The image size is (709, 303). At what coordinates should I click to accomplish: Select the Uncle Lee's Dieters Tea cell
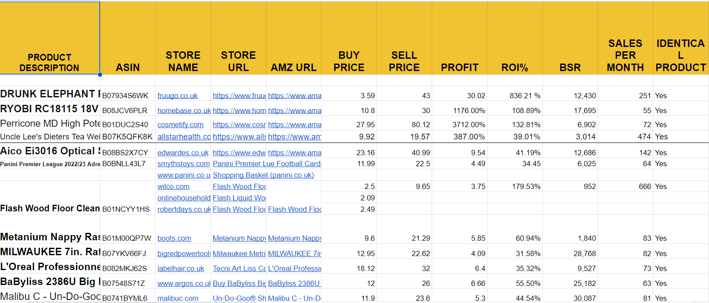click(x=50, y=137)
